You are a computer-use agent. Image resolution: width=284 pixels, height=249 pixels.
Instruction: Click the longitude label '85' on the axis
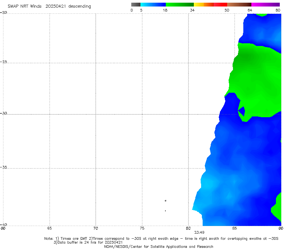[x=234, y=228]
